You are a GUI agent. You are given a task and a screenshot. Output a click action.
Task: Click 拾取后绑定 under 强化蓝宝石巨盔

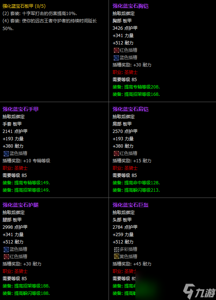coord(124,213)
